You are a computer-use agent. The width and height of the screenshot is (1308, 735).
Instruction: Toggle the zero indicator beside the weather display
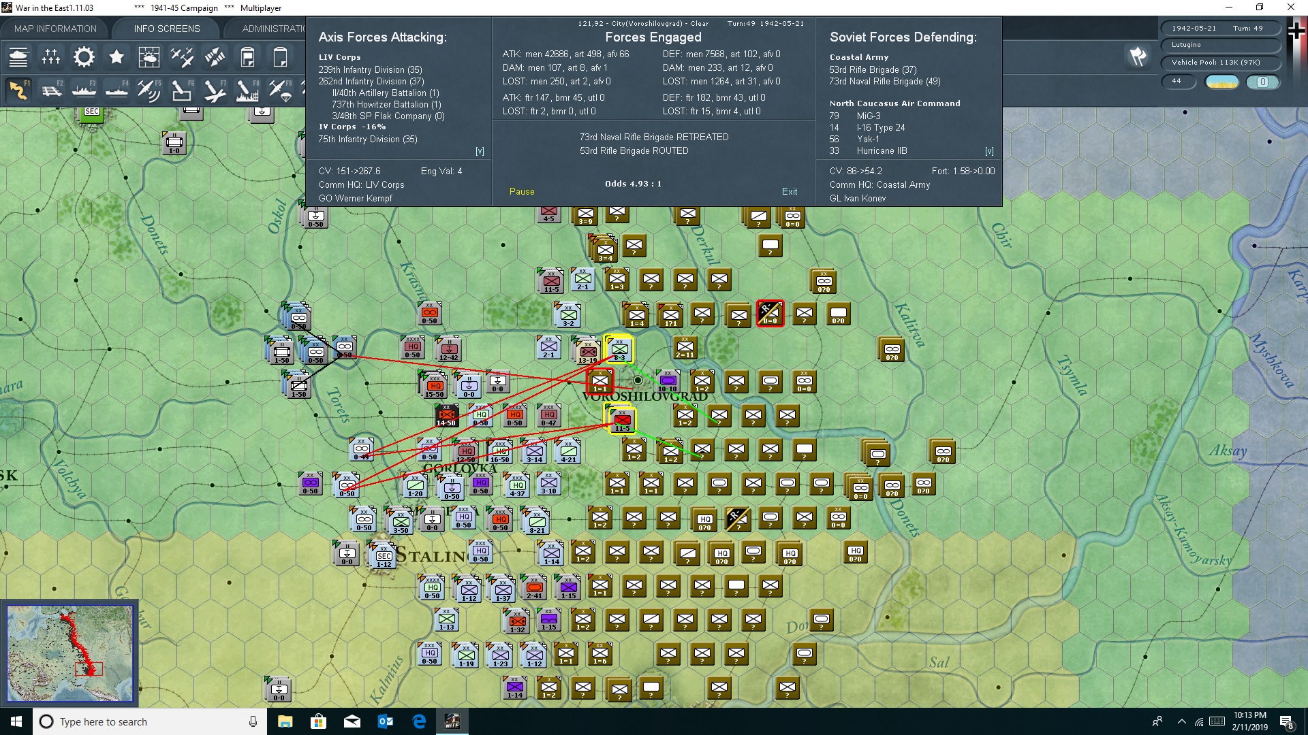point(1264,82)
